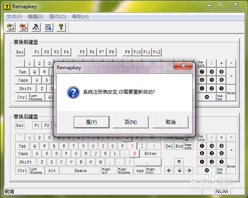Click Page Down key on 替换后键盘
This screenshot has height=198, width=248.
tap(189, 146)
